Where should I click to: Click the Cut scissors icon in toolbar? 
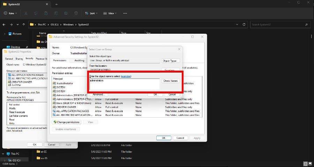click(26, 13)
